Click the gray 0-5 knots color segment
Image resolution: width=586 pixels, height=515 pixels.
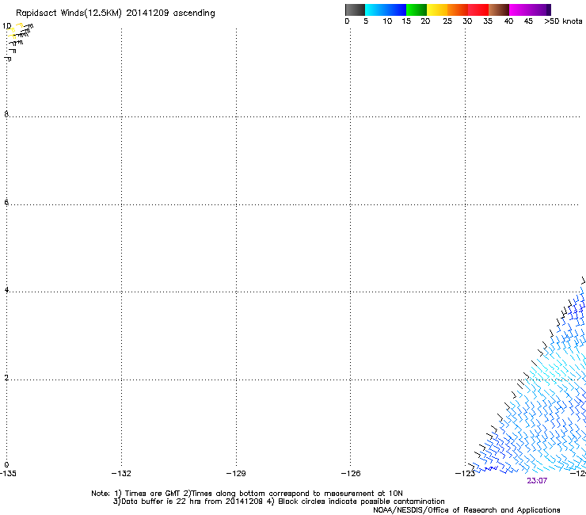pyautogui.click(x=355, y=10)
